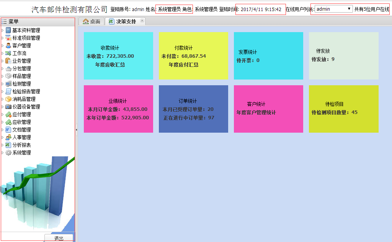This screenshot has height=242, width=392.
Task: Click the text 待检测项目数量: 45
Action: 335,112
